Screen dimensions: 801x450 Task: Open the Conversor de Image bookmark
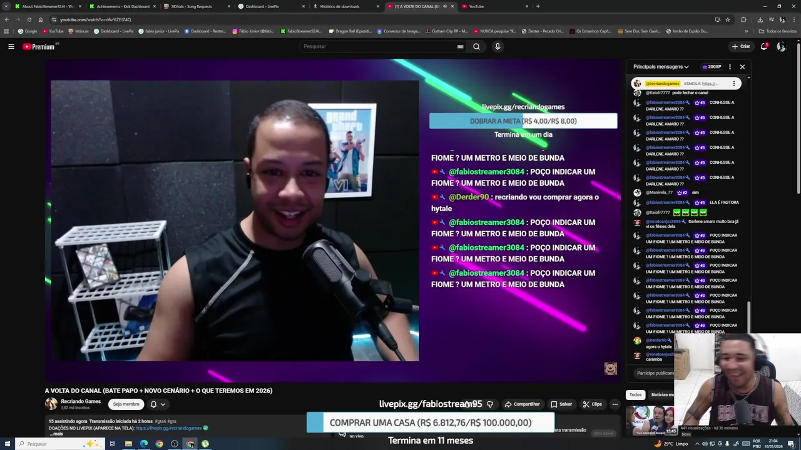(398, 31)
